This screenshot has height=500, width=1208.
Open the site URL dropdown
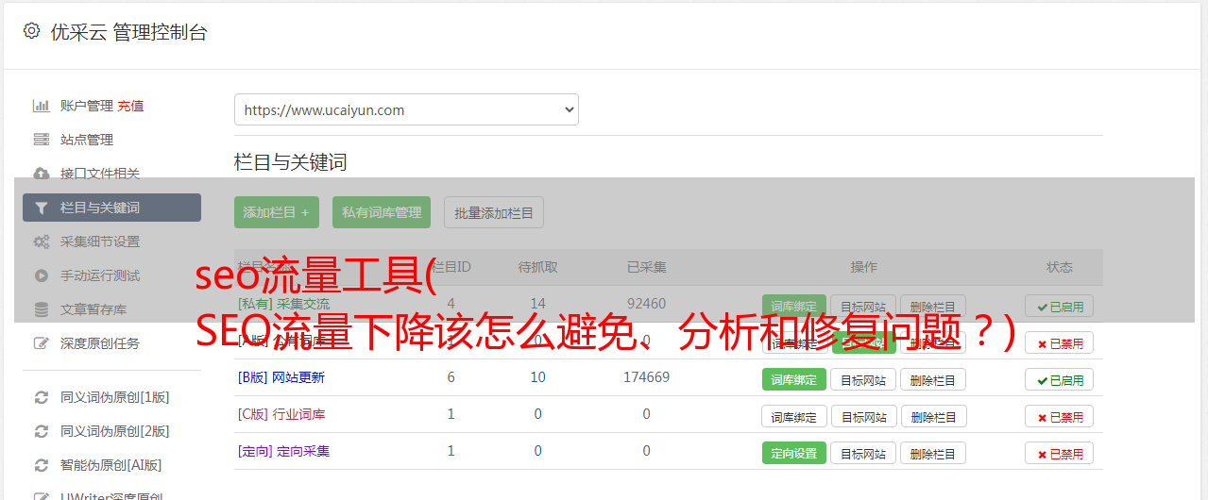(x=406, y=109)
